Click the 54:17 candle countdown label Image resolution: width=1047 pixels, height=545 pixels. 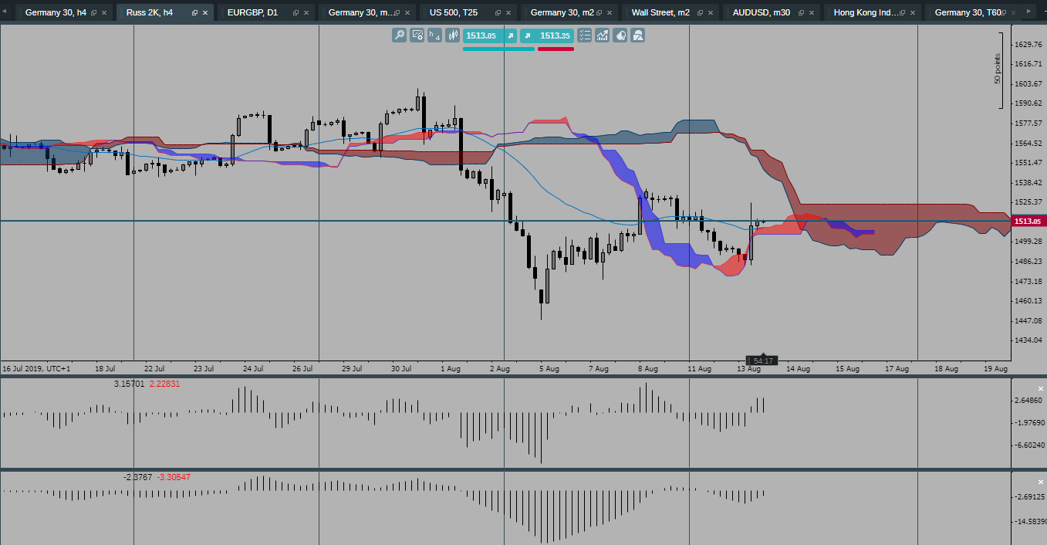[x=763, y=361]
